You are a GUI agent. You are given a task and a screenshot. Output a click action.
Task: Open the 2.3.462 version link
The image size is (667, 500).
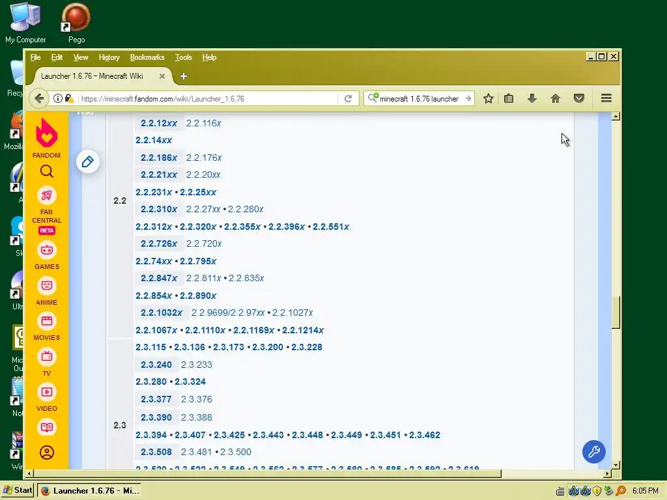pyautogui.click(x=425, y=435)
